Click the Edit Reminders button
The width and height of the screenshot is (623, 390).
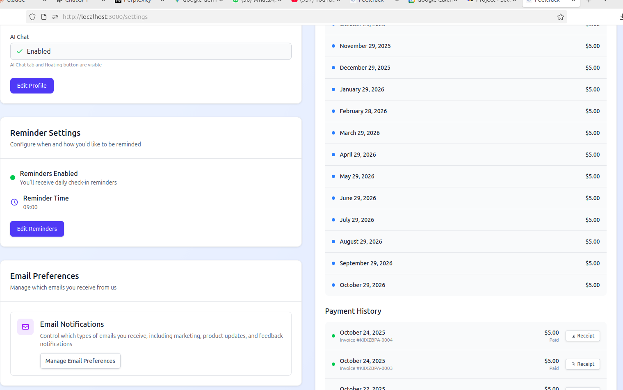coord(37,228)
